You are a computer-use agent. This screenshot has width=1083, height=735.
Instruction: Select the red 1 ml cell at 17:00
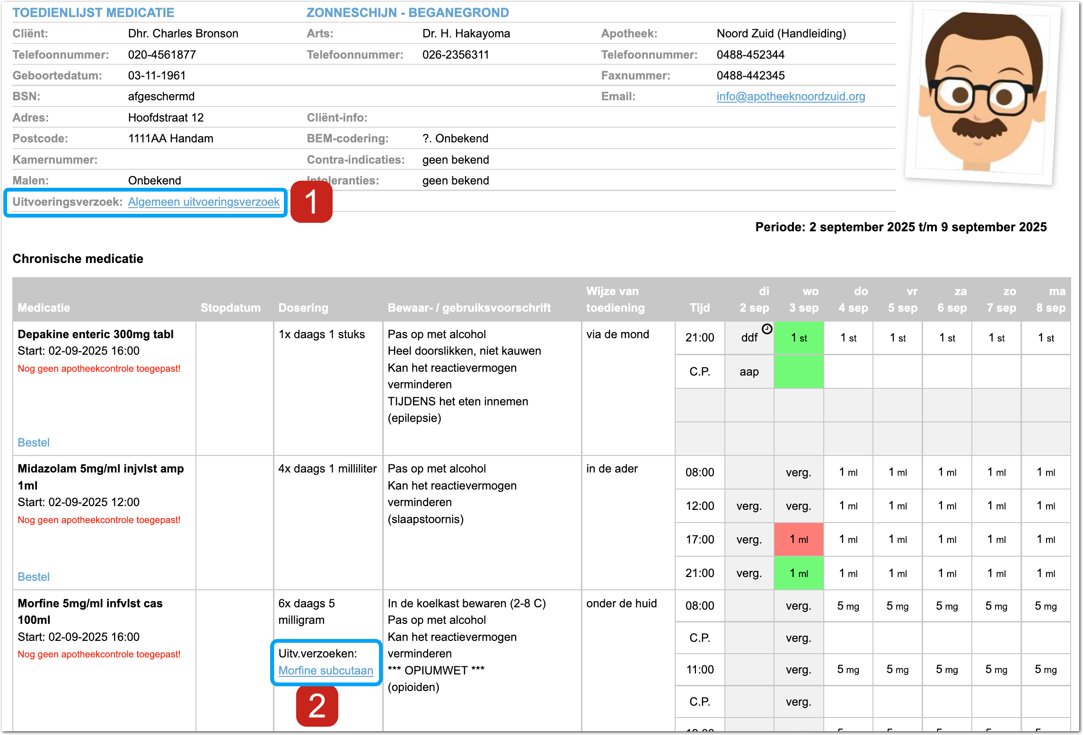coord(799,539)
